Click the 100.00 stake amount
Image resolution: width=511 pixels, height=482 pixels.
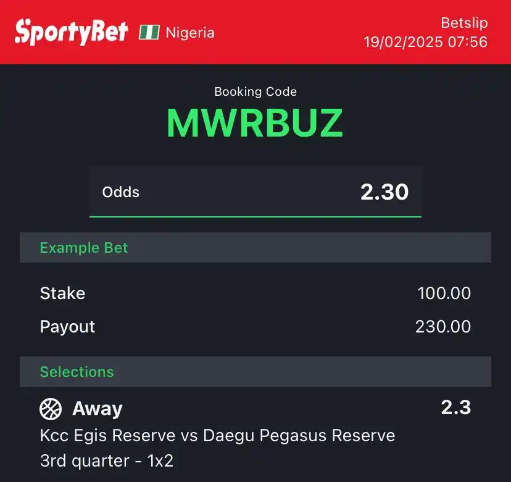click(444, 293)
